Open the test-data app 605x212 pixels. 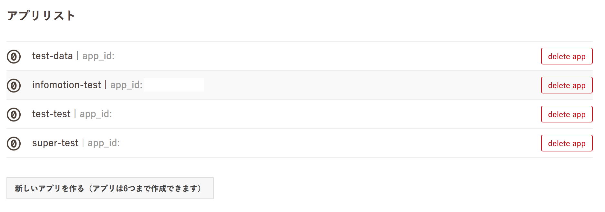coord(52,56)
